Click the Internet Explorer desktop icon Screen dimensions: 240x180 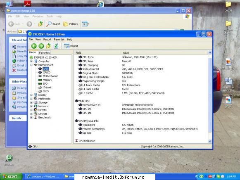coord(100,4)
